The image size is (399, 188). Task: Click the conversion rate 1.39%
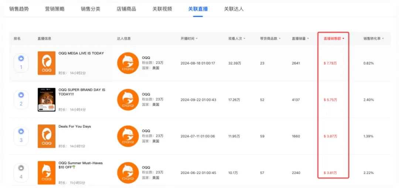tap(368, 136)
